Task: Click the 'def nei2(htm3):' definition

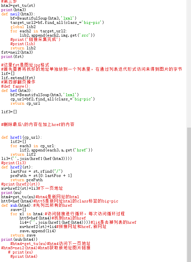Action: click(18, 14)
